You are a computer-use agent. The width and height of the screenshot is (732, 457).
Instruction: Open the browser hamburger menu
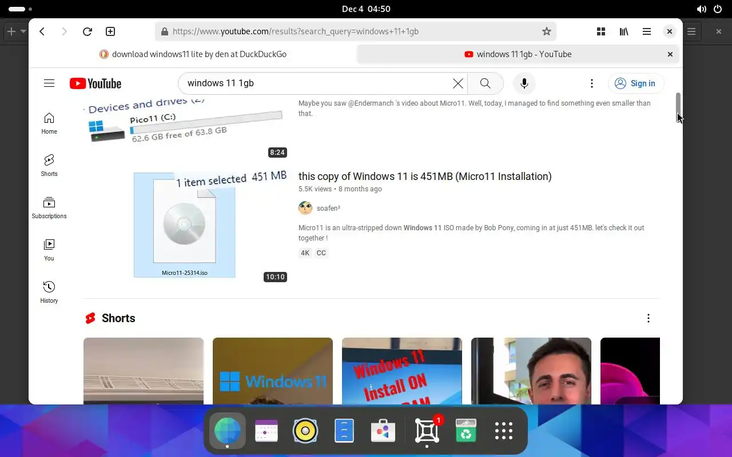click(x=647, y=31)
